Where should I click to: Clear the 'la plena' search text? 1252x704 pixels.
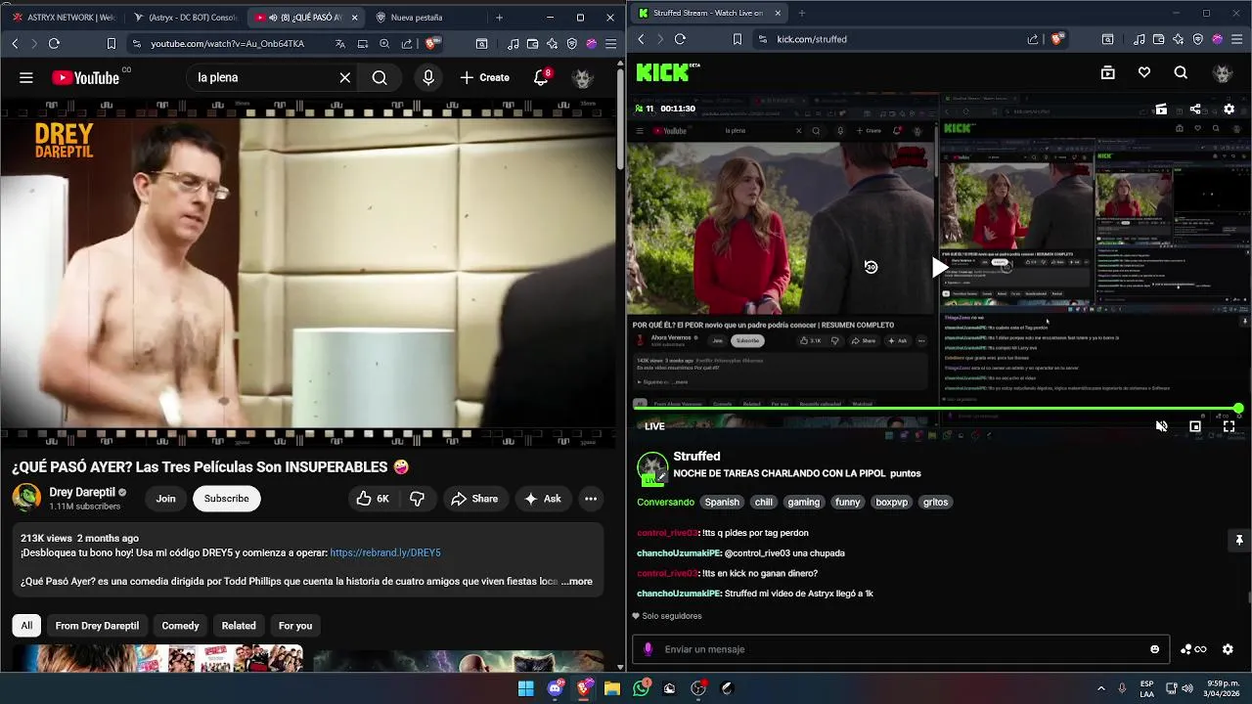click(x=344, y=77)
